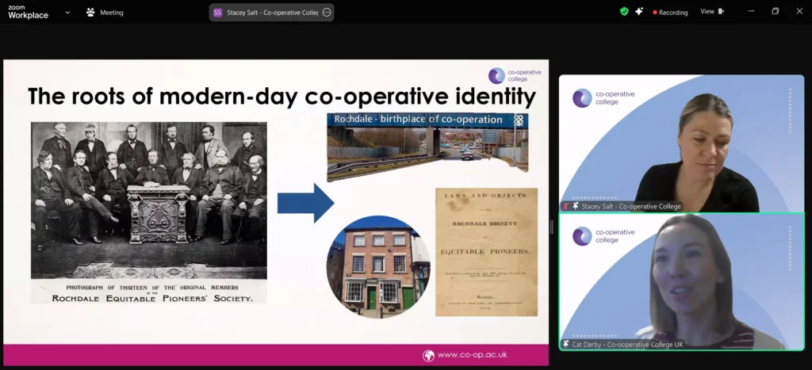Viewport: 812px width, 370px height.
Task: Toggle the pin icon on Cat Darby's video
Action: pyautogui.click(x=565, y=344)
